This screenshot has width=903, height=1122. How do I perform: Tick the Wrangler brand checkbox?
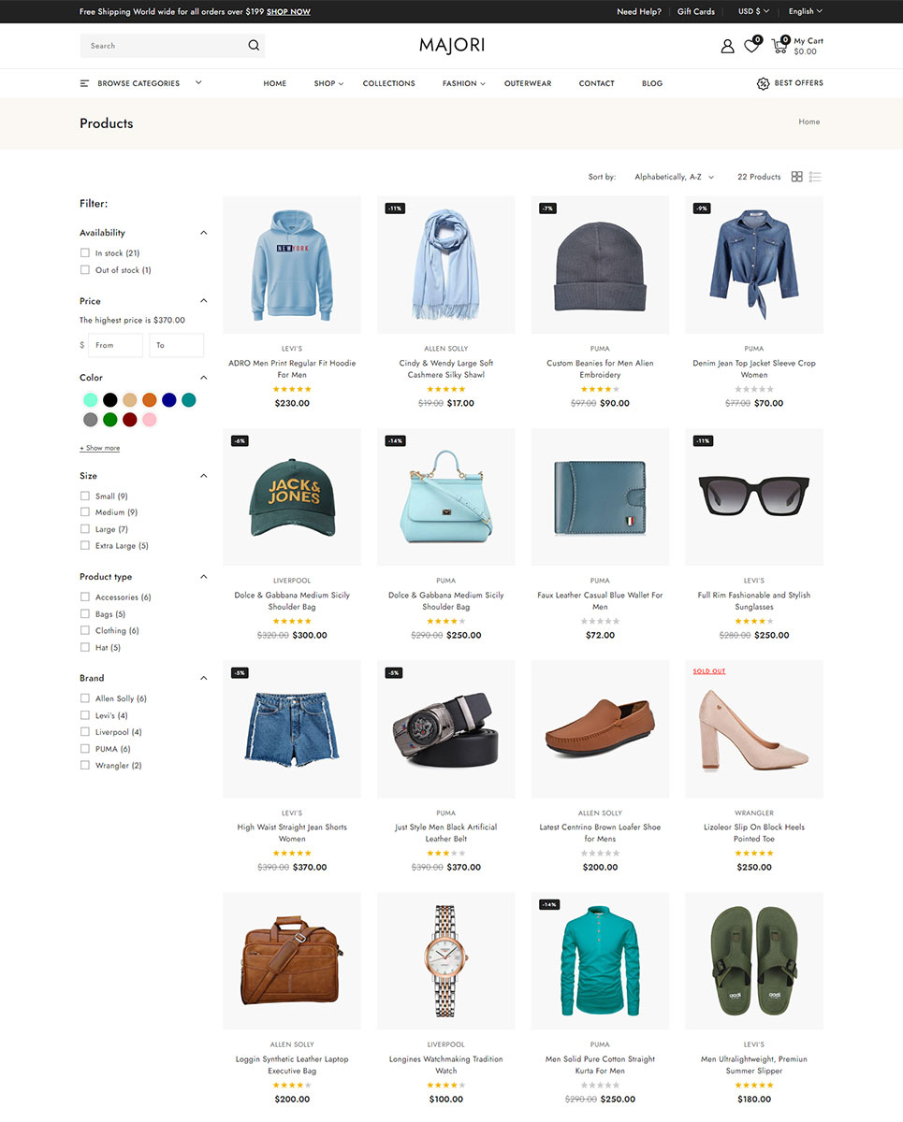(x=85, y=766)
